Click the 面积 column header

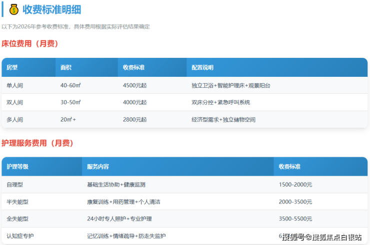pos(66,67)
